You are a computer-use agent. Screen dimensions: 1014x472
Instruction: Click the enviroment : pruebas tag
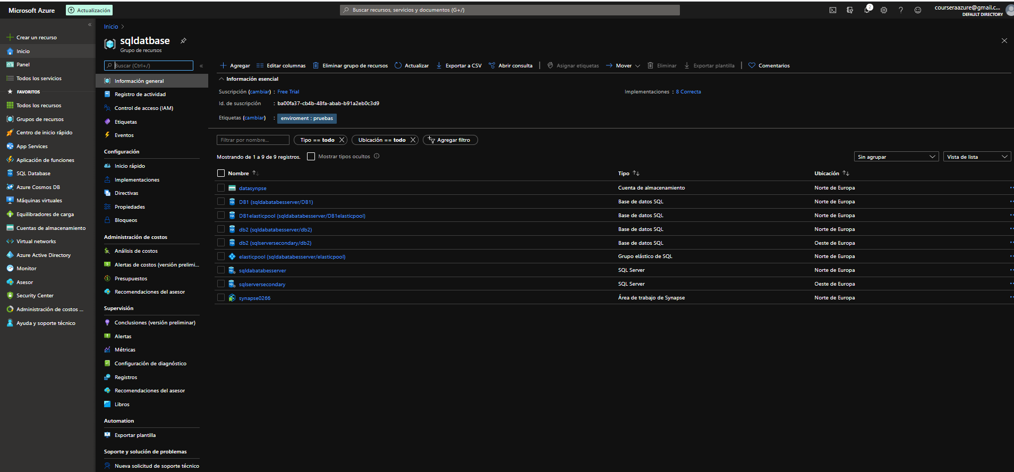click(x=307, y=118)
